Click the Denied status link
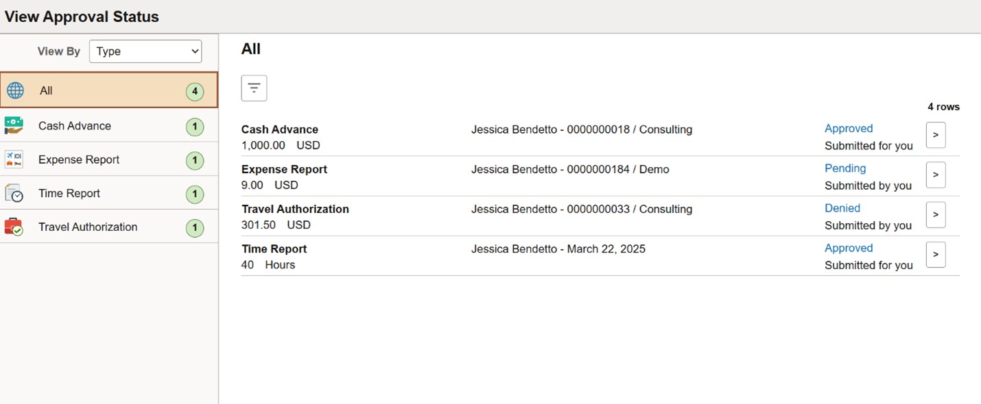981x404 pixels. (x=842, y=208)
